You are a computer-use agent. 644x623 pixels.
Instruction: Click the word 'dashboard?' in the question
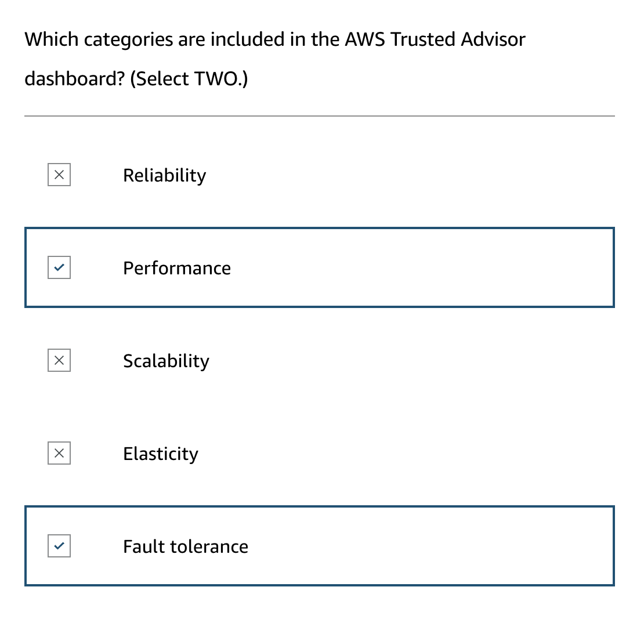coord(74,78)
